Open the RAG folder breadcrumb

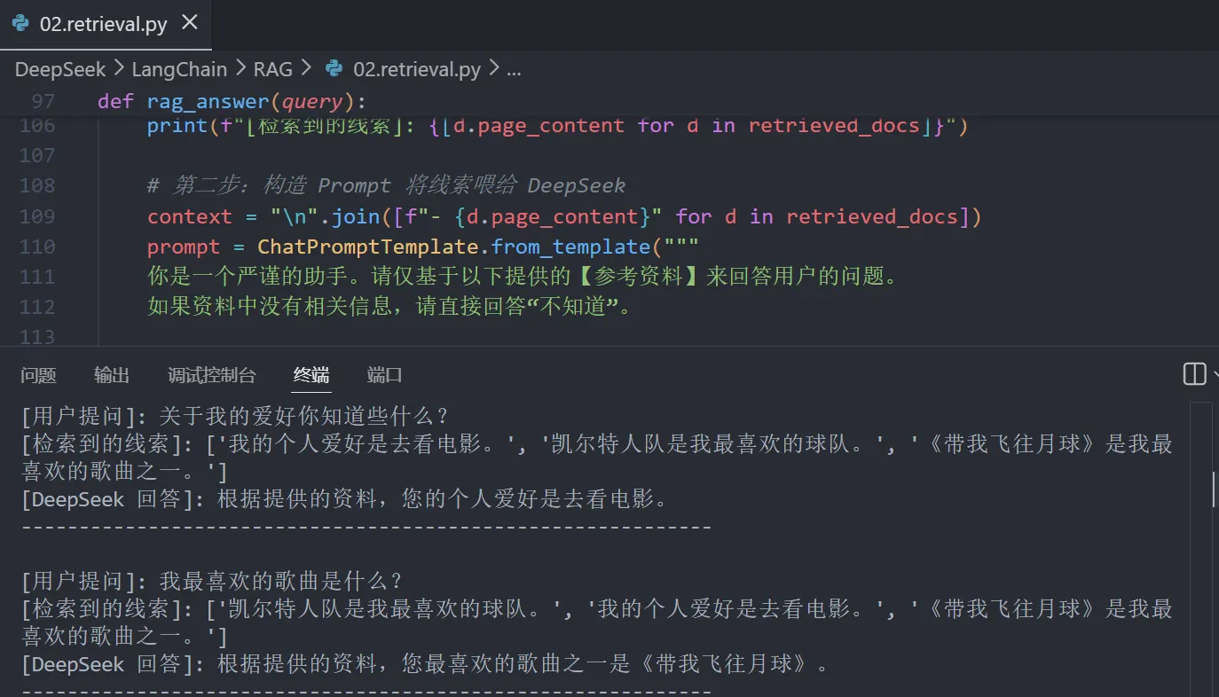point(272,69)
